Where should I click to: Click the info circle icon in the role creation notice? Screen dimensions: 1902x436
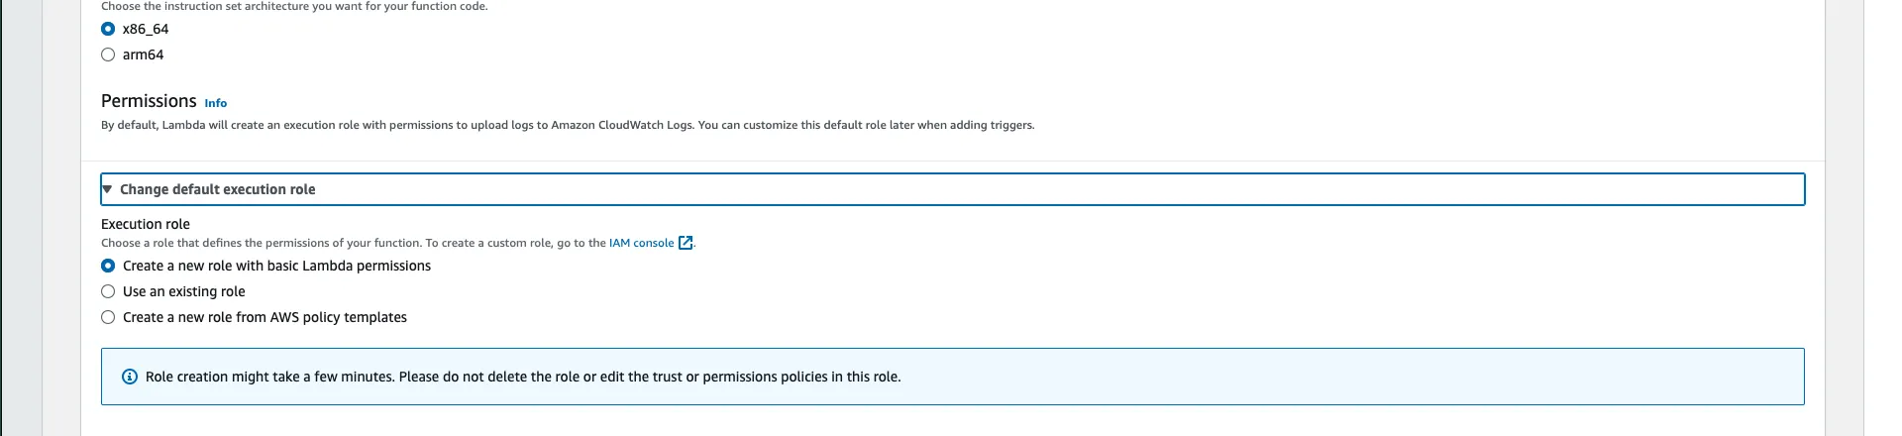click(x=129, y=377)
